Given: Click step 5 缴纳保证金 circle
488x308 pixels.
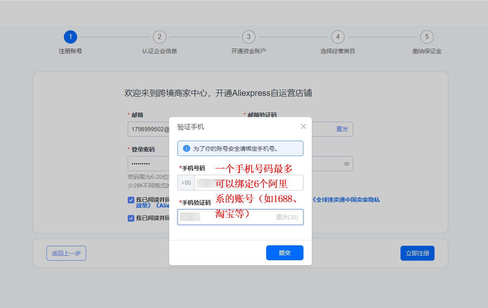Looking at the screenshot, I should [427, 37].
